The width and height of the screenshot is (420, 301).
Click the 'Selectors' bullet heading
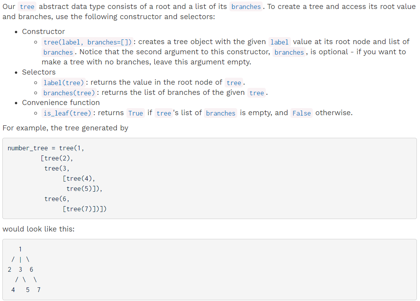[39, 72]
